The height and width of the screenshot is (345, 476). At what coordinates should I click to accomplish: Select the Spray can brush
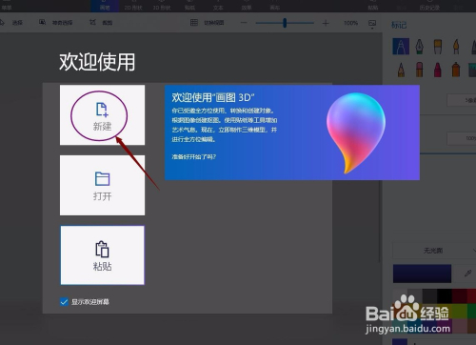pyautogui.click(x=456, y=70)
